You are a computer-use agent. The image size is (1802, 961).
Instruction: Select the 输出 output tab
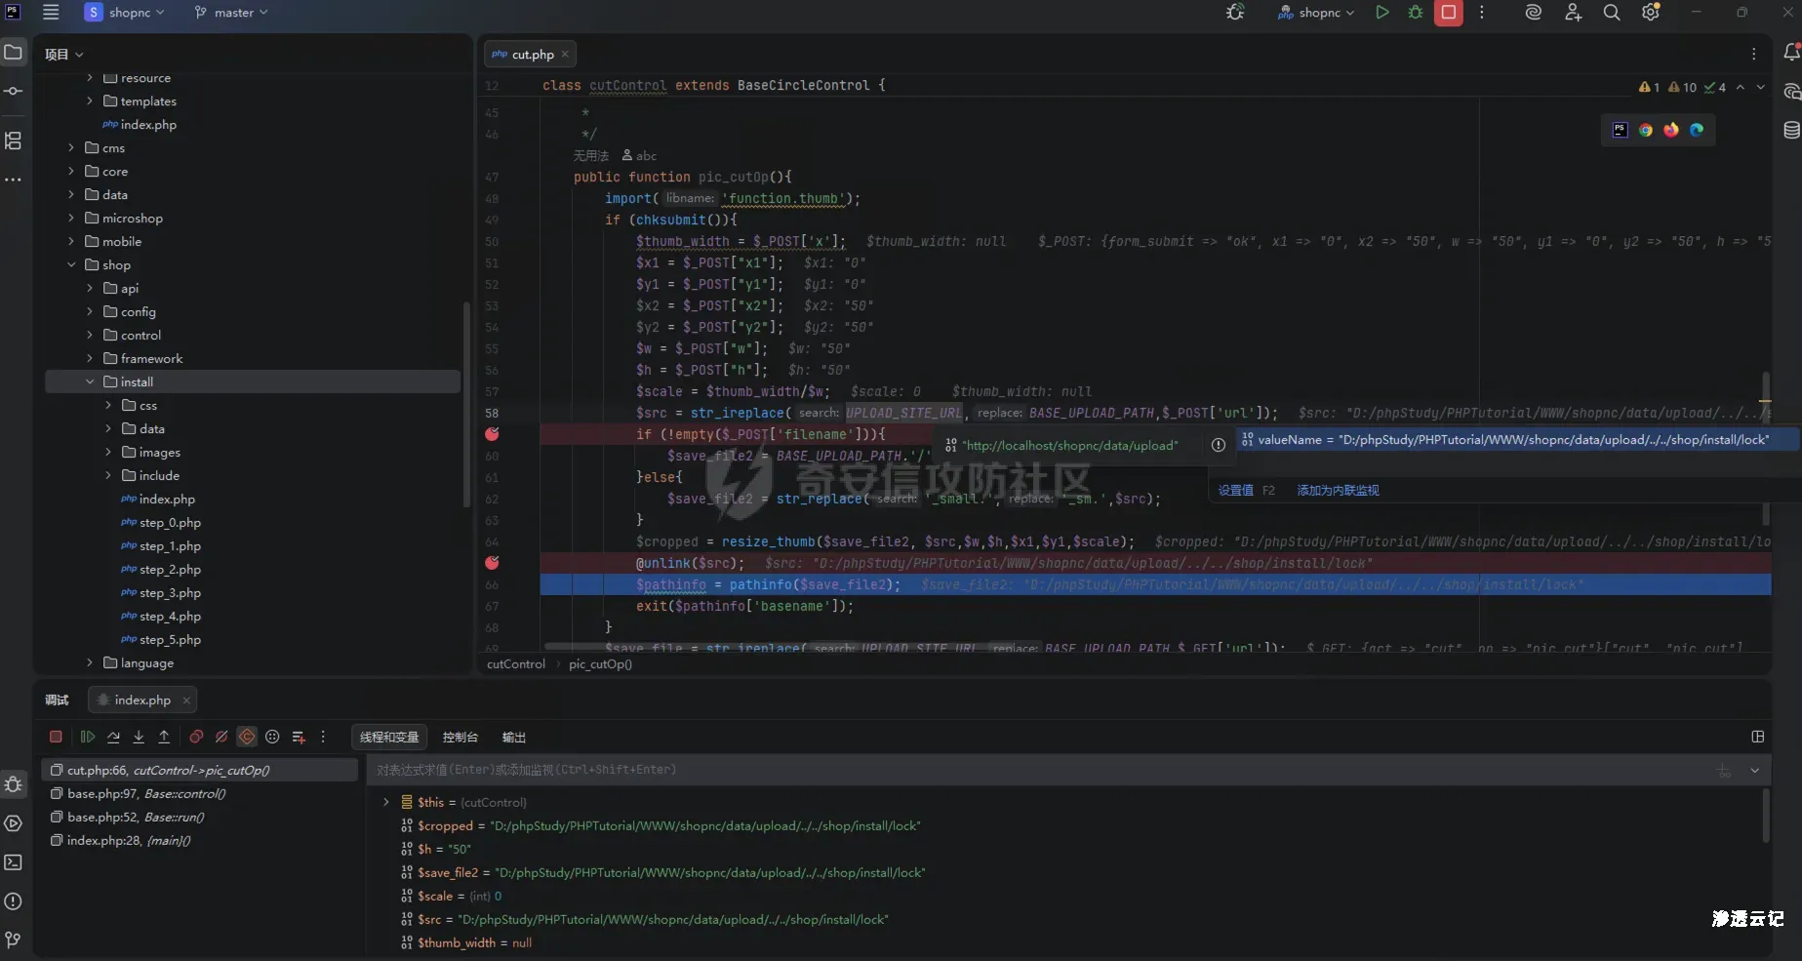[x=513, y=738]
